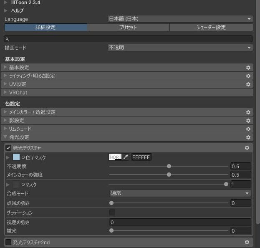Click the 視差の強さ value field
The image size is (260, 248).
(x=180, y=222)
